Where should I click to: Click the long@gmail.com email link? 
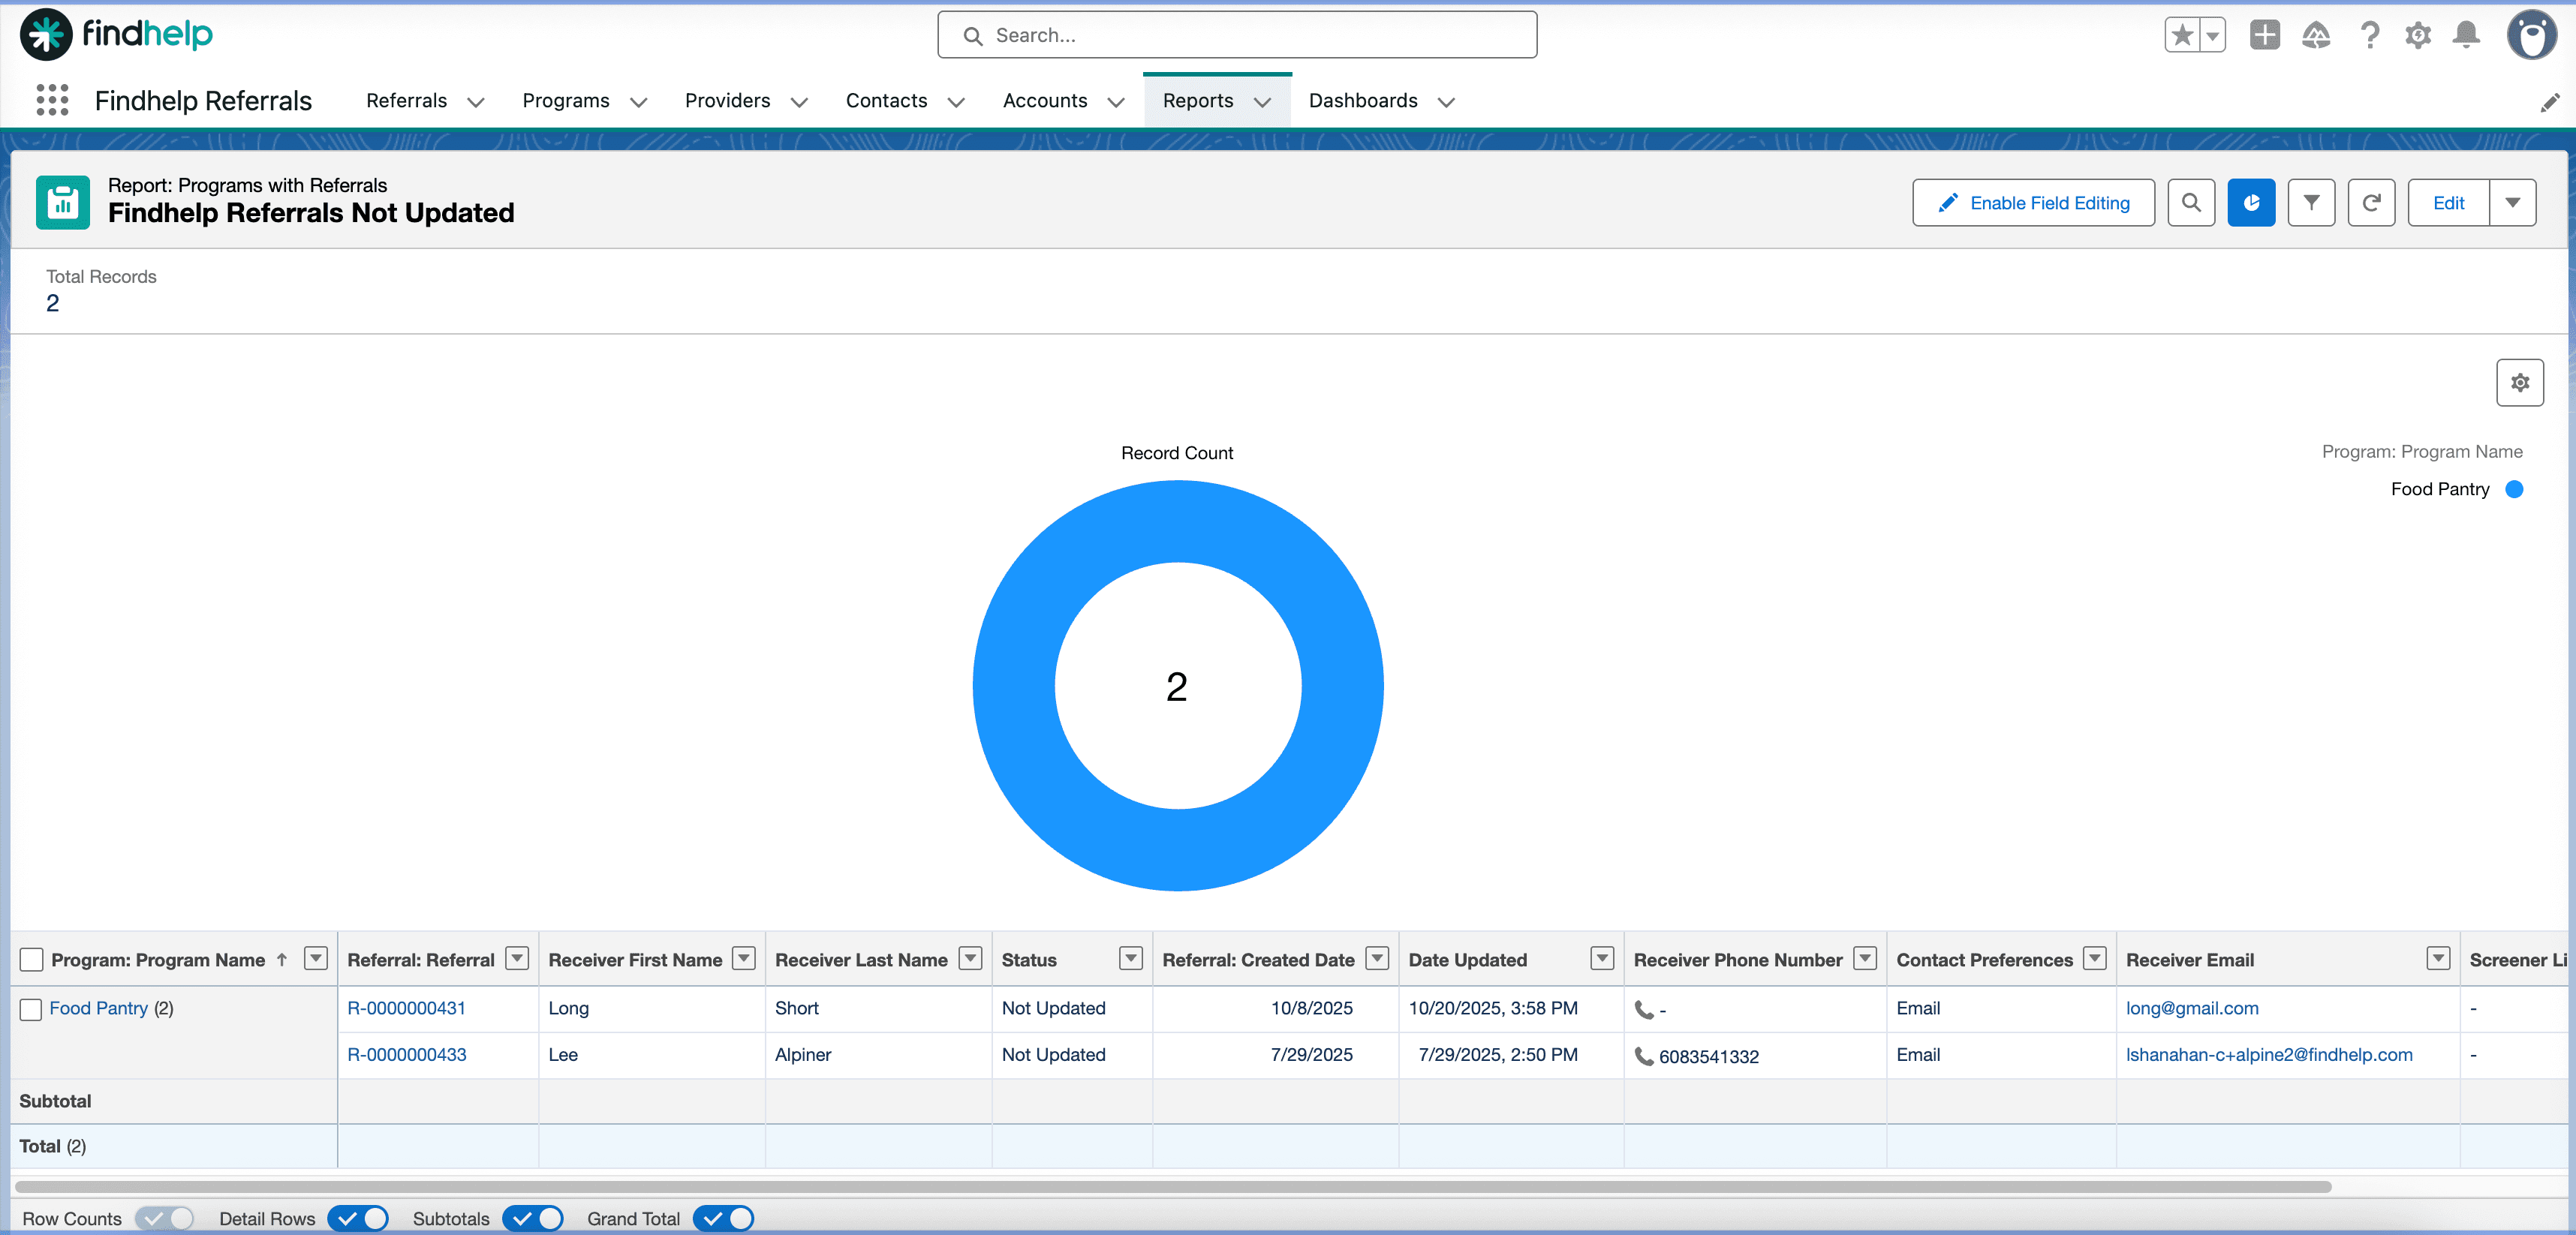point(2192,1008)
